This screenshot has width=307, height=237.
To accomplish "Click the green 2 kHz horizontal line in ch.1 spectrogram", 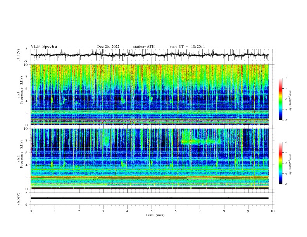I will coord(149,112).
